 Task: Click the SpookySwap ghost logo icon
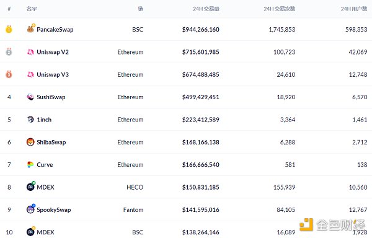(30, 209)
